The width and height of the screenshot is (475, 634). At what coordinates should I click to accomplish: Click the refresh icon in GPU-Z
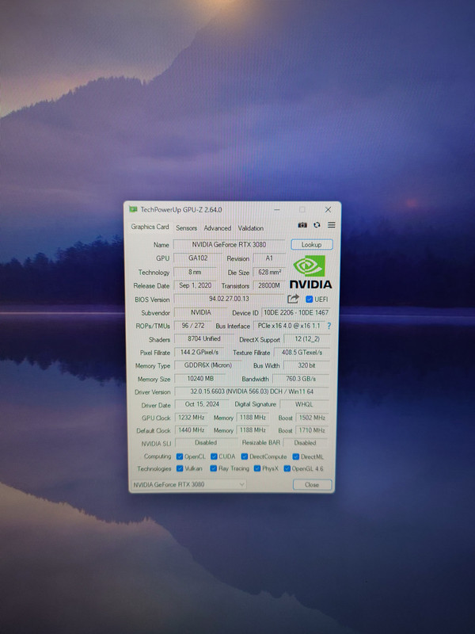317,225
